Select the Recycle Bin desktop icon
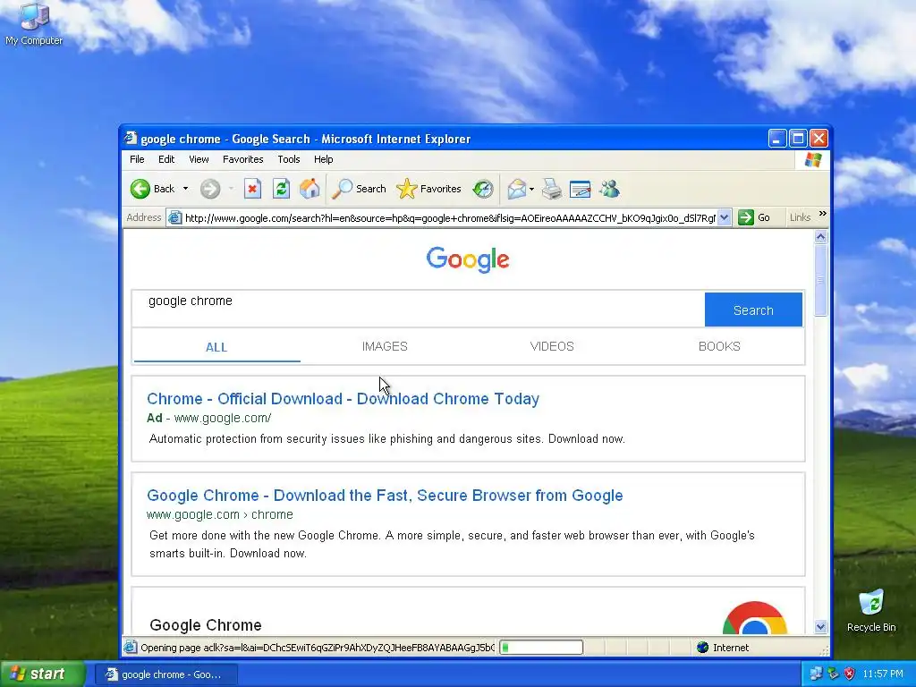Image resolution: width=916 pixels, height=687 pixels. (871, 610)
